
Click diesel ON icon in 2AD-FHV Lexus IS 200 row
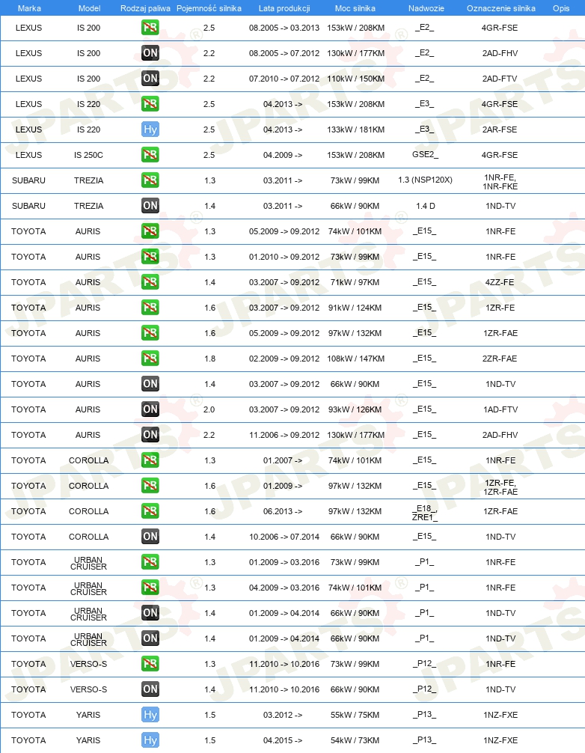150,53
